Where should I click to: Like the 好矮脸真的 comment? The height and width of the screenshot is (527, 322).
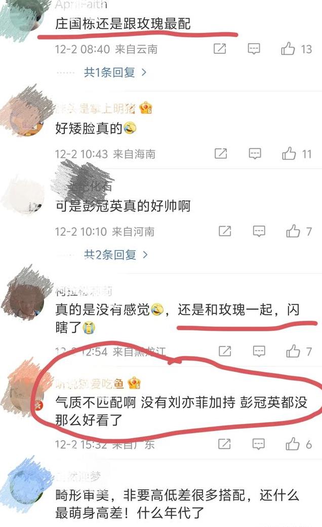[x=289, y=154]
